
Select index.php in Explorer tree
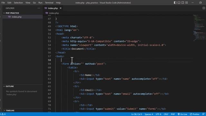16,17
